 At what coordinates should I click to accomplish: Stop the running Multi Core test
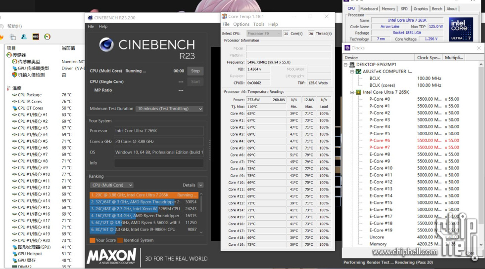click(195, 71)
